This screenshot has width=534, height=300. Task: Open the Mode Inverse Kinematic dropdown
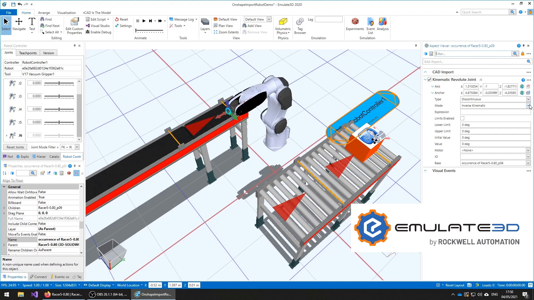(x=528, y=106)
